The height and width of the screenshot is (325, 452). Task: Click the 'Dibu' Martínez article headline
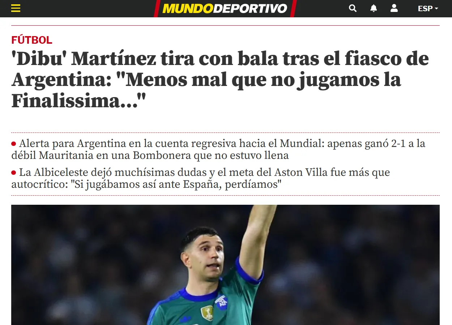point(220,80)
